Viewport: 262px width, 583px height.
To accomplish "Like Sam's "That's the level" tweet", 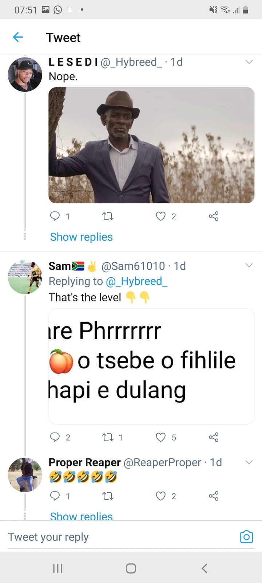I will [x=160, y=437].
